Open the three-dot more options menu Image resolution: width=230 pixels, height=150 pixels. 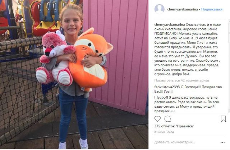[x=222, y=142]
